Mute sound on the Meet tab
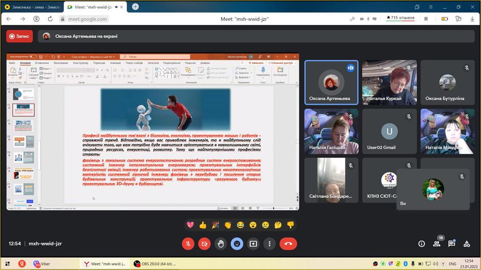 pyautogui.click(x=116, y=7)
